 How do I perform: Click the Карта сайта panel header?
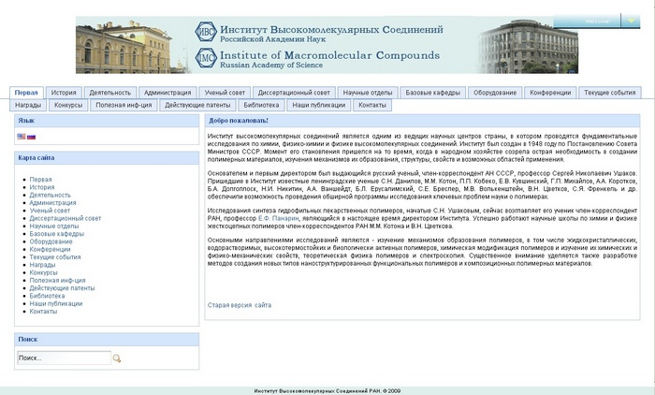[107, 157]
